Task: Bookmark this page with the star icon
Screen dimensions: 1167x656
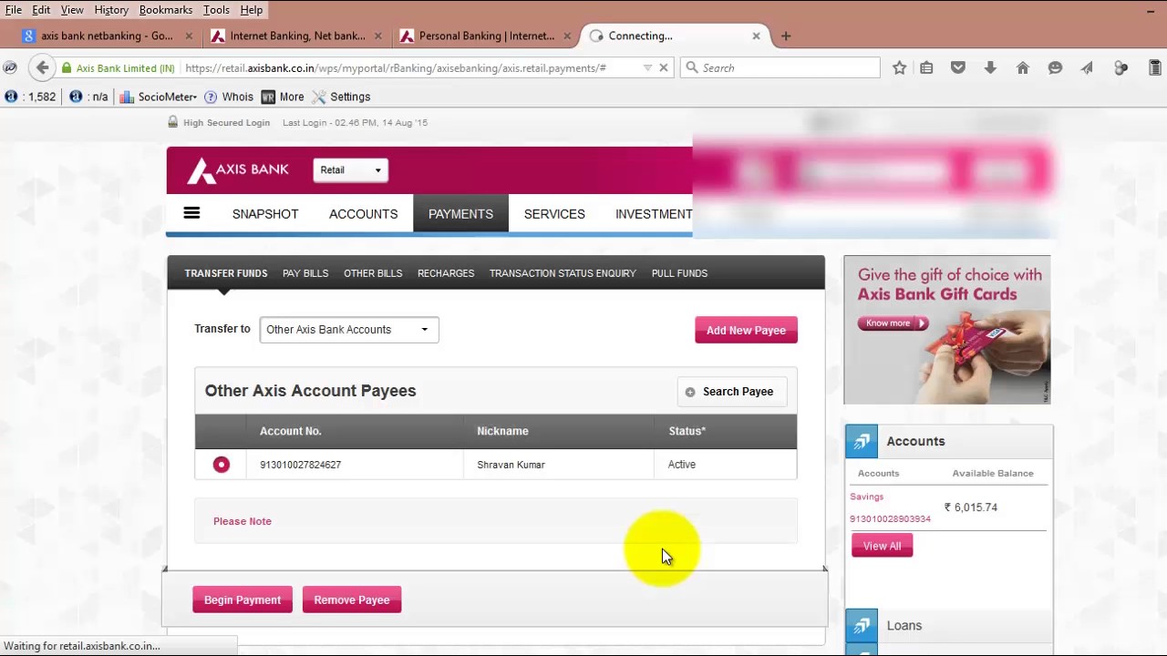Action: pyautogui.click(x=899, y=67)
